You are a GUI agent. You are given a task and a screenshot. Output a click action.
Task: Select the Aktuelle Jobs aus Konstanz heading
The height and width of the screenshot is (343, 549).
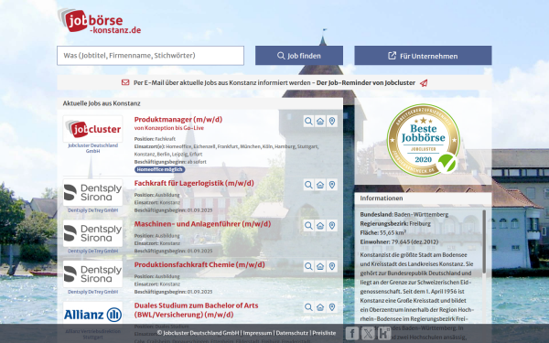(x=102, y=103)
